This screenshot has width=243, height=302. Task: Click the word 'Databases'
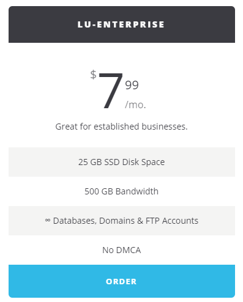coord(75,221)
